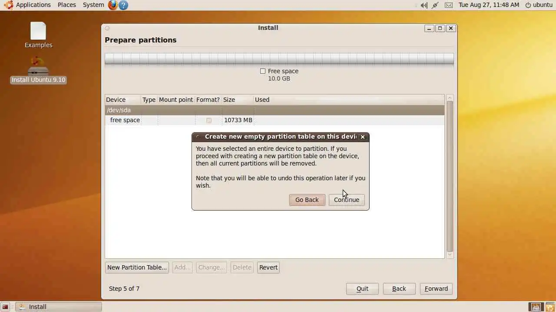
Task: Click the New Partition Table... button
Action: pyautogui.click(x=137, y=267)
